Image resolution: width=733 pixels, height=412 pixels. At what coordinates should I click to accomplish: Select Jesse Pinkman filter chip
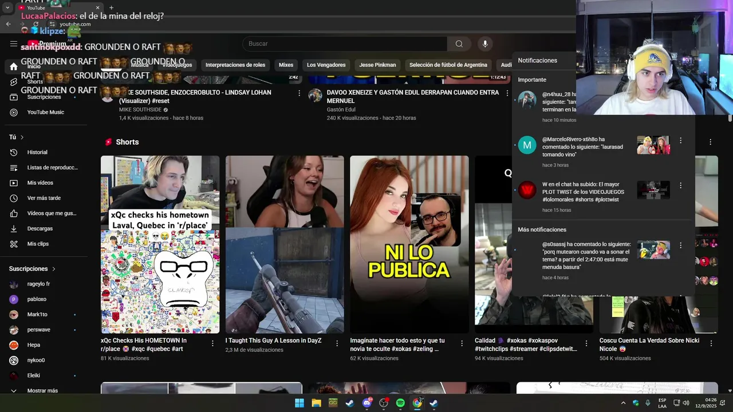point(377,65)
